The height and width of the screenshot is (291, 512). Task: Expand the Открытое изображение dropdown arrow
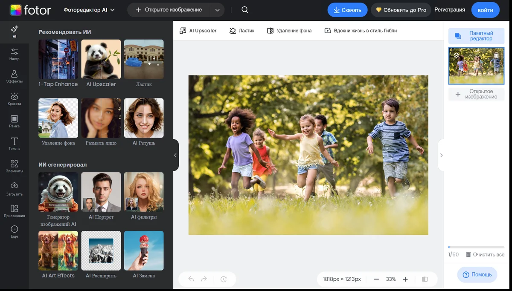click(x=218, y=10)
